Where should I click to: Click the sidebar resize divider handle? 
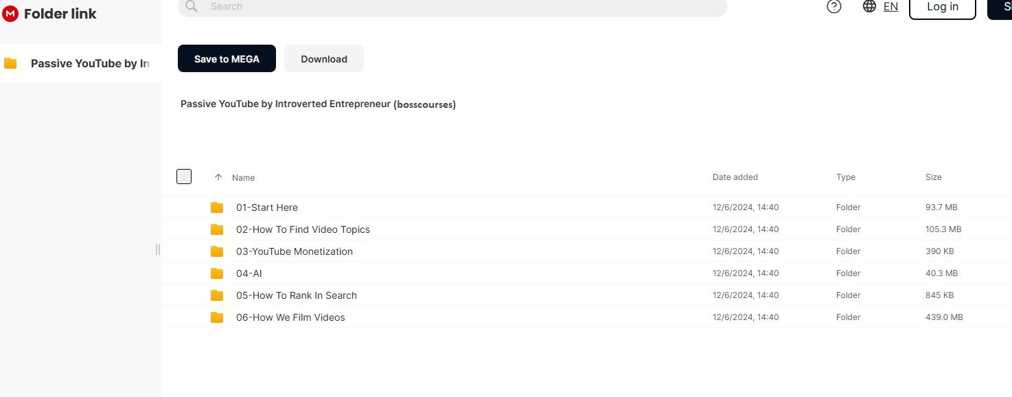pos(158,249)
